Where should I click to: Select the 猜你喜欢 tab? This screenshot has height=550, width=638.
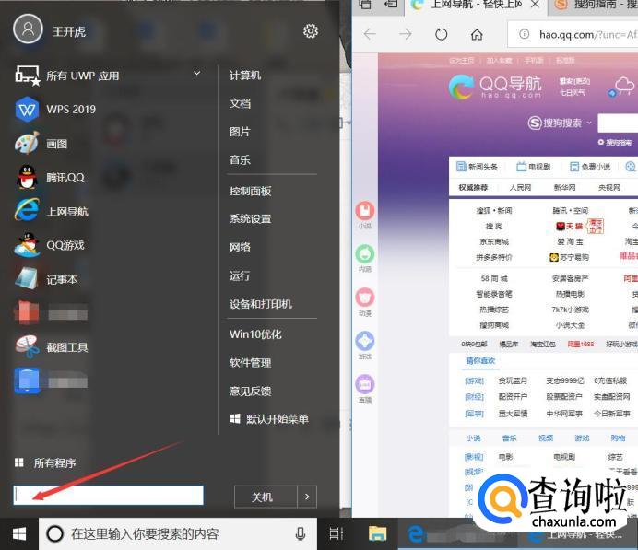click(480, 361)
